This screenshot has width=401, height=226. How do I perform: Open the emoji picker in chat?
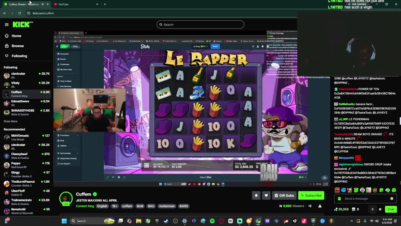pyautogui.click(x=392, y=199)
